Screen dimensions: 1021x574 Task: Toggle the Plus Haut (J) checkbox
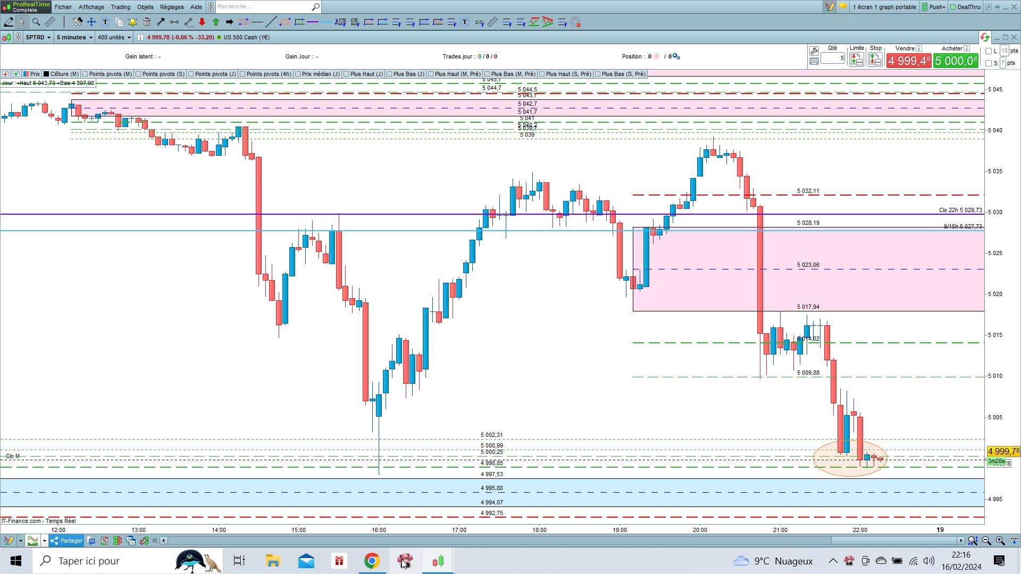click(x=346, y=74)
